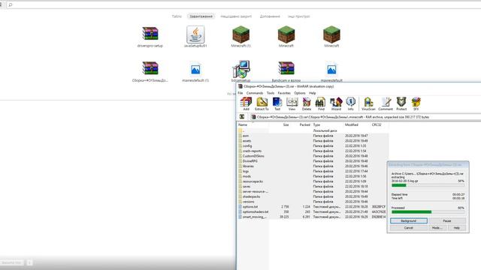The width and height of the screenshot is (481, 270).
Task: Click the Processed total progress bar
Action: [428, 211]
